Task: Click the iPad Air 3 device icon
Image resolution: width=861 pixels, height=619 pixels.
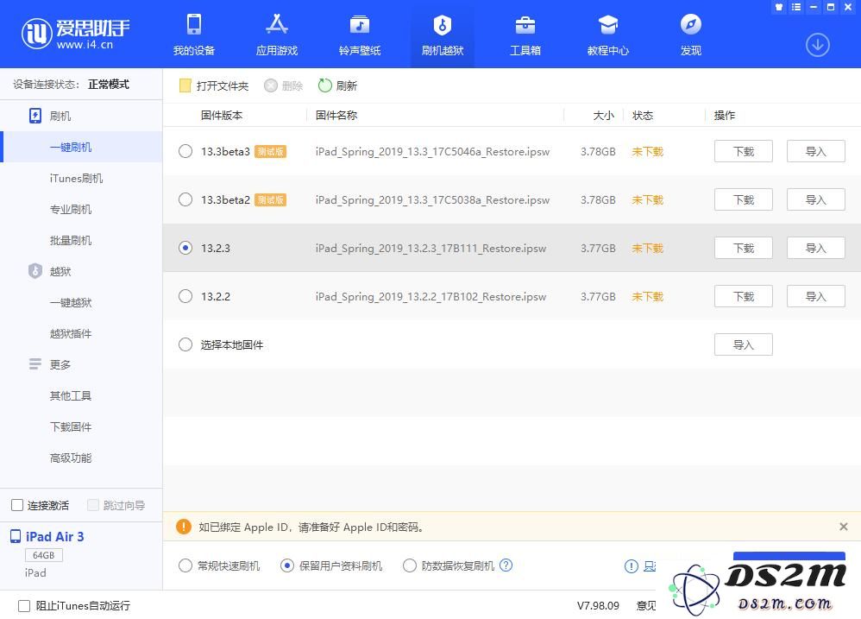Action: 16,537
